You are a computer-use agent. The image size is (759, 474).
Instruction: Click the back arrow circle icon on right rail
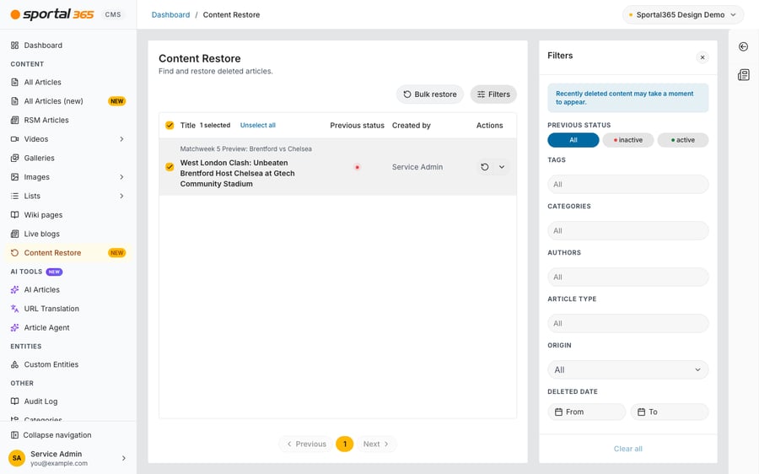click(744, 46)
